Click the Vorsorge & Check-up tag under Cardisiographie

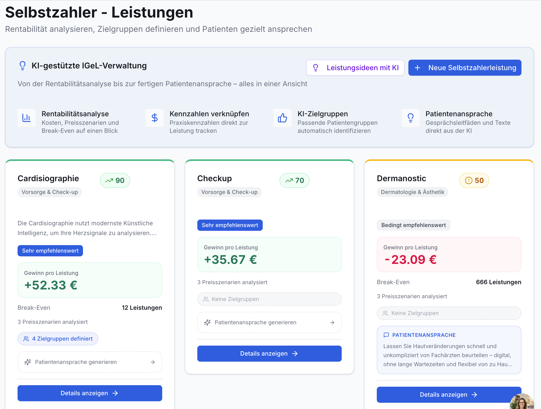click(50, 192)
